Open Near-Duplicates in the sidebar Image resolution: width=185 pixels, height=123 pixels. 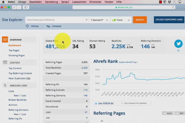(x=17, y=78)
